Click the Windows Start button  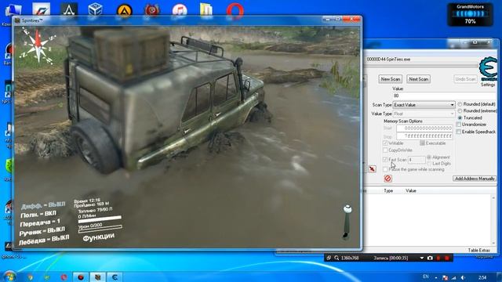point(9,276)
